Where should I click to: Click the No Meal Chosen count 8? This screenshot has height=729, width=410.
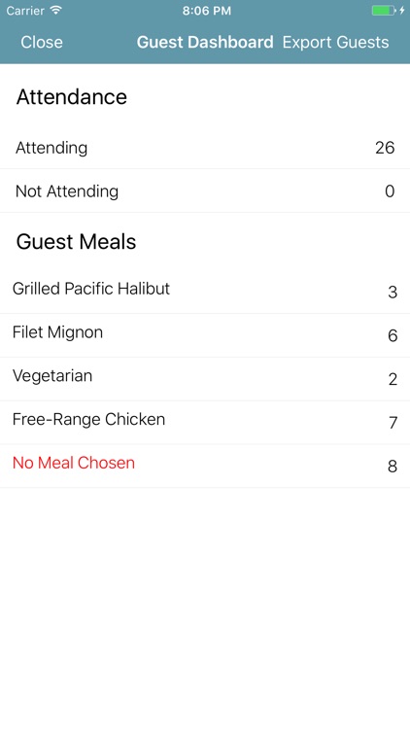[x=393, y=466]
